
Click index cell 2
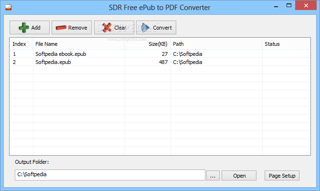[14, 62]
